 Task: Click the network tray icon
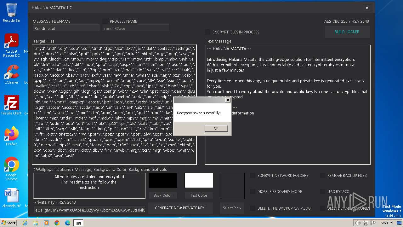coord(366,223)
